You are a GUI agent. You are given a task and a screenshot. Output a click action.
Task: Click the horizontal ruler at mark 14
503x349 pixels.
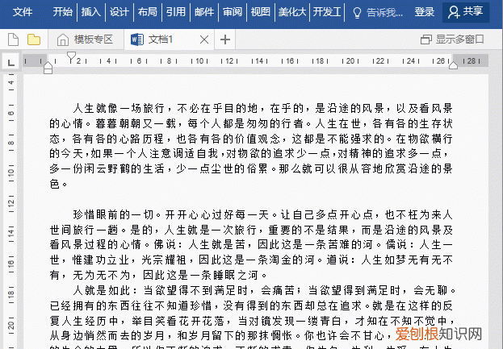coord(259,60)
